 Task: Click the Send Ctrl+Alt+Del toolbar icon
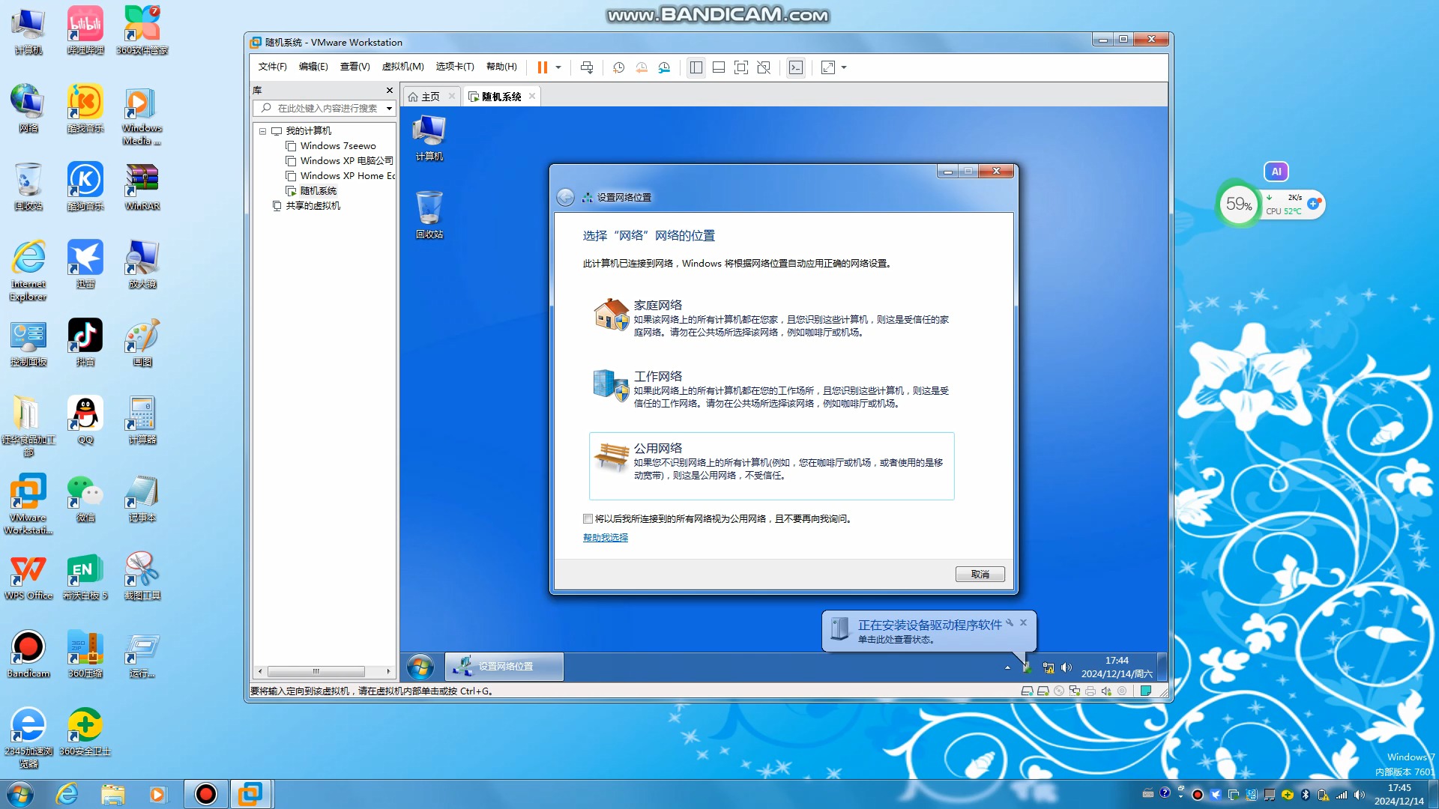coord(587,67)
